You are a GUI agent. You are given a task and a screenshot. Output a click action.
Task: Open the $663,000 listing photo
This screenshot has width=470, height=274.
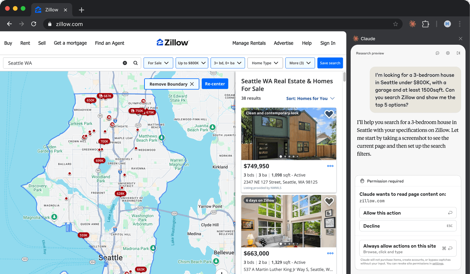coord(289,221)
